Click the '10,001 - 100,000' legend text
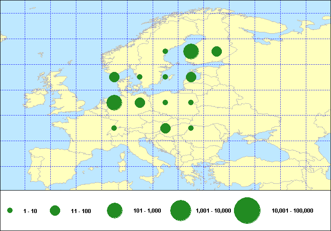331x231 pixels. (292, 211)
